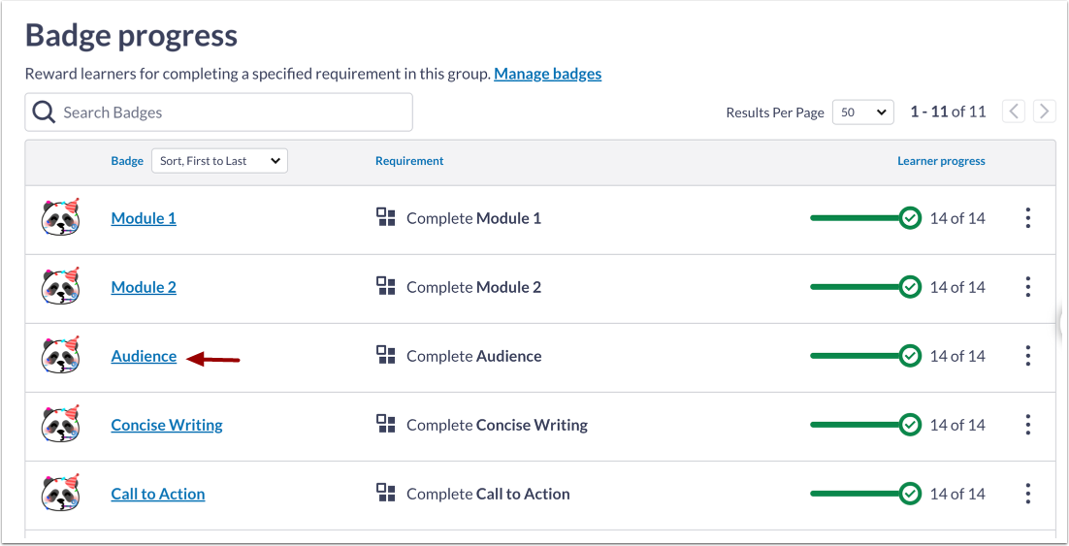Open options menu for Module 1 badge
Screen dimensions: 1069x546
click(1027, 218)
